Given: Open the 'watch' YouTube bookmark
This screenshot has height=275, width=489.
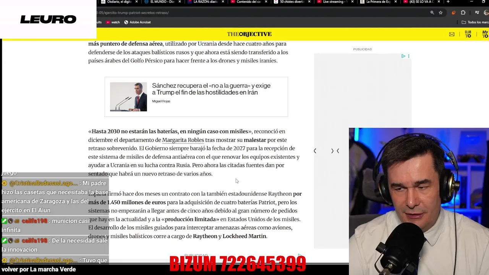Looking at the screenshot, I should click(x=113, y=22).
